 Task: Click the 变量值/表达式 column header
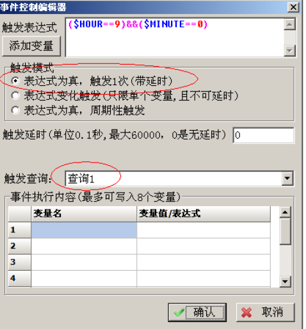tap(204, 214)
